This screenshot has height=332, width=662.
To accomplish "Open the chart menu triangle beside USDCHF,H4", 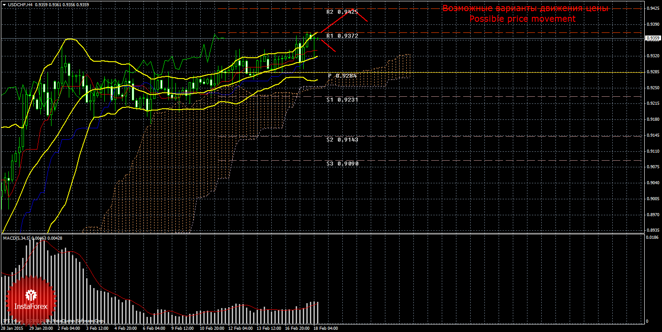I will (4, 4).
